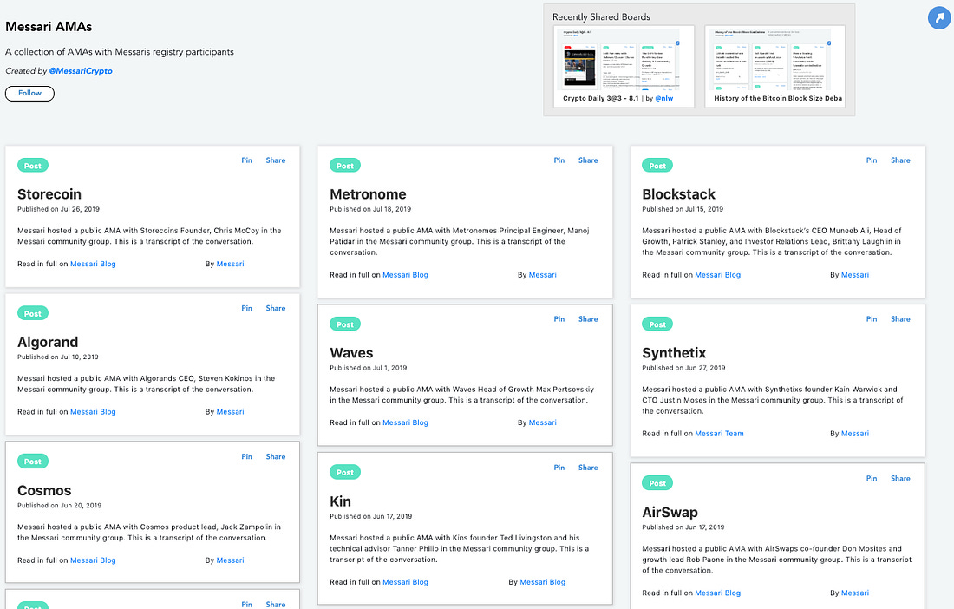Image resolution: width=954 pixels, height=609 pixels.
Task: Read Metronome AMA on Messari Blog
Action: [405, 275]
